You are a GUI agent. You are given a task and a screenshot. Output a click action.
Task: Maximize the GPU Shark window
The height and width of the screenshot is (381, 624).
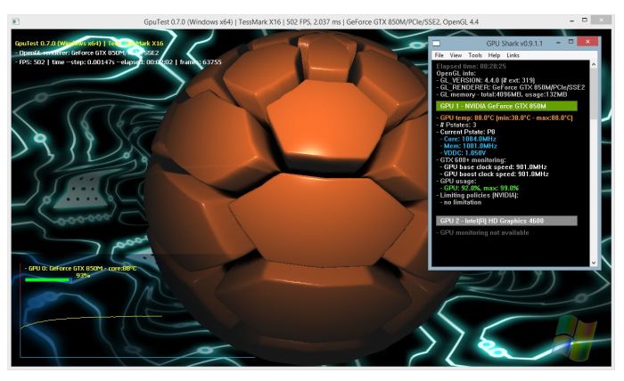571,41
